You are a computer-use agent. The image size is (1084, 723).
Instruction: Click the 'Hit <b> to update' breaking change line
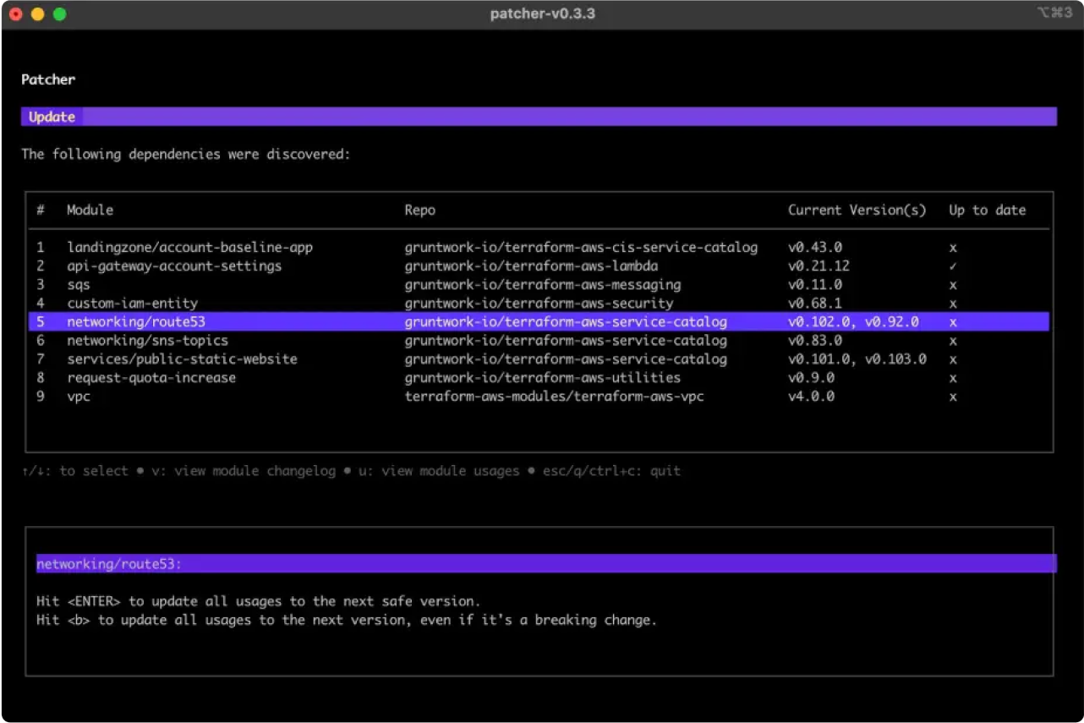(347, 620)
